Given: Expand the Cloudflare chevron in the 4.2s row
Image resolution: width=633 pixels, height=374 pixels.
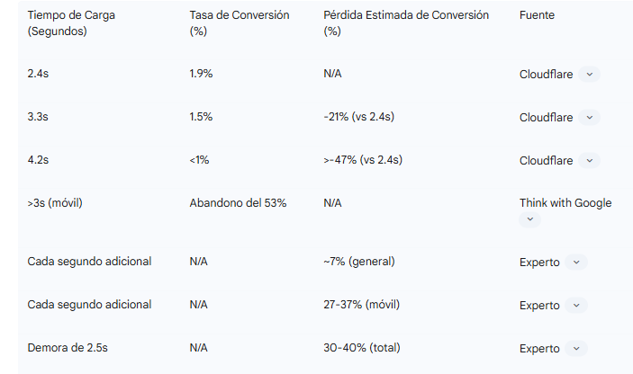Looking at the screenshot, I should [589, 161].
